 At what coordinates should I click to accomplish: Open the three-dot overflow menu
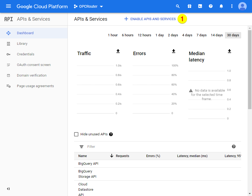(x=232, y=6)
